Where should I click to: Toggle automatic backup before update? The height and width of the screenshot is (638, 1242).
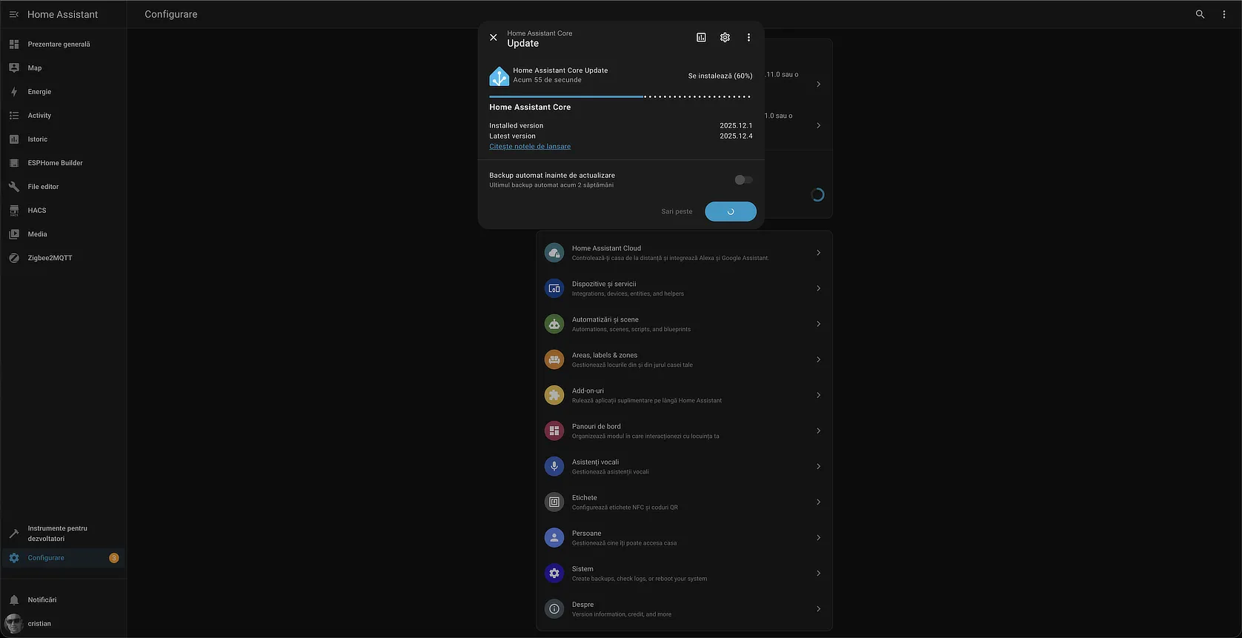pyautogui.click(x=743, y=180)
